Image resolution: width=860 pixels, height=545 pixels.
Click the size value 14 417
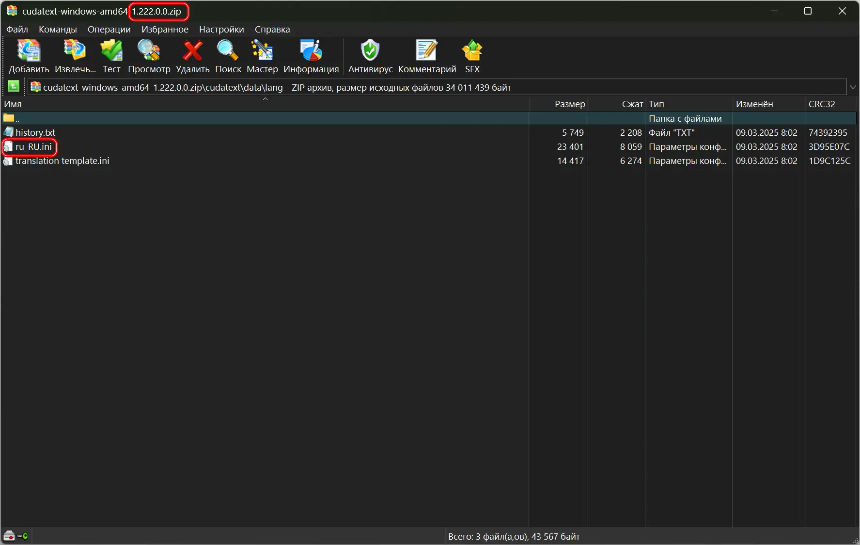pos(570,160)
